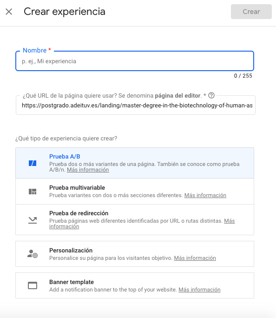Click the página del editor help icon
Screen dimensions: 276x318
coord(211,95)
